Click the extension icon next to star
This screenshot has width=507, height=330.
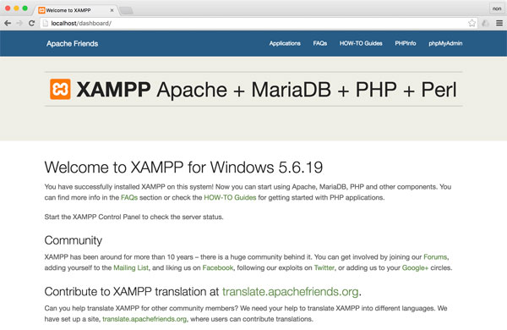[x=485, y=23]
